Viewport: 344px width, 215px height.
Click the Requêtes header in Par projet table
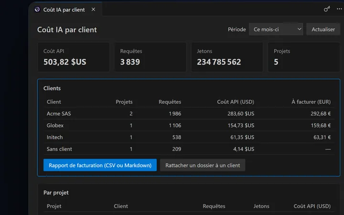(214, 206)
